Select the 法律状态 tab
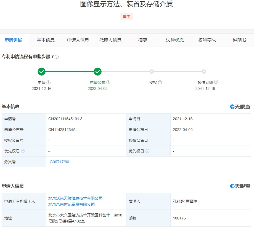The image size is (254, 228). tap(175, 40)
